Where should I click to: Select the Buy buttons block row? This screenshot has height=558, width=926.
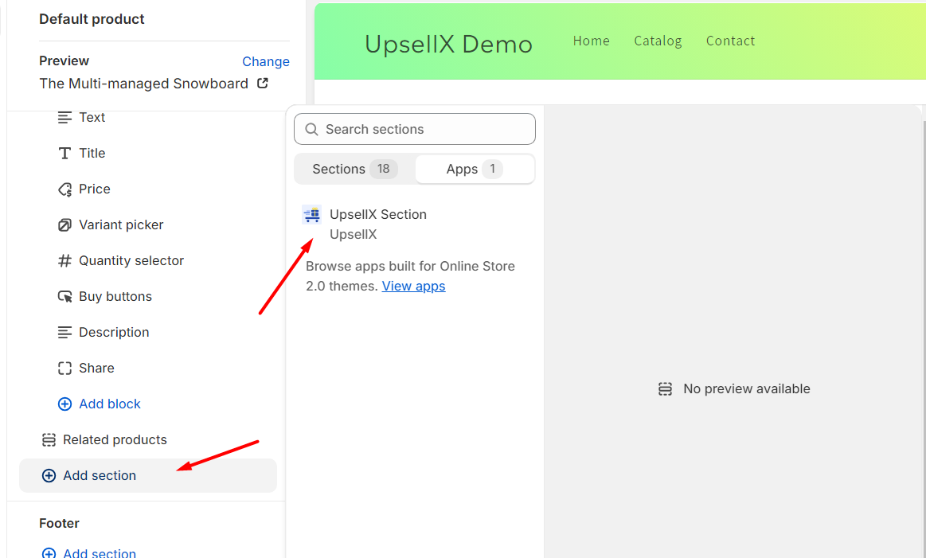[x=147, y=296]
